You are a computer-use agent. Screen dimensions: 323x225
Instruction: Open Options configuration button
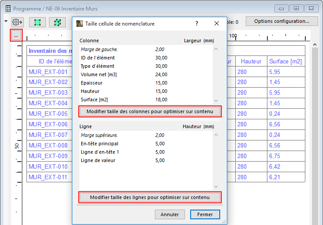pyautogui.click(x=282, y=21)
